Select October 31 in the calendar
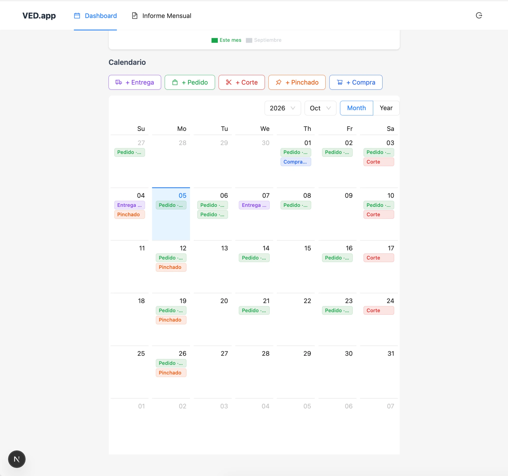This screenshot has width=508, height=476. (x=379, y=372)
